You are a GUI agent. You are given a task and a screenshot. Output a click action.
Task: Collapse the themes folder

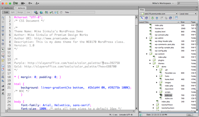click(x=150, y=64)
